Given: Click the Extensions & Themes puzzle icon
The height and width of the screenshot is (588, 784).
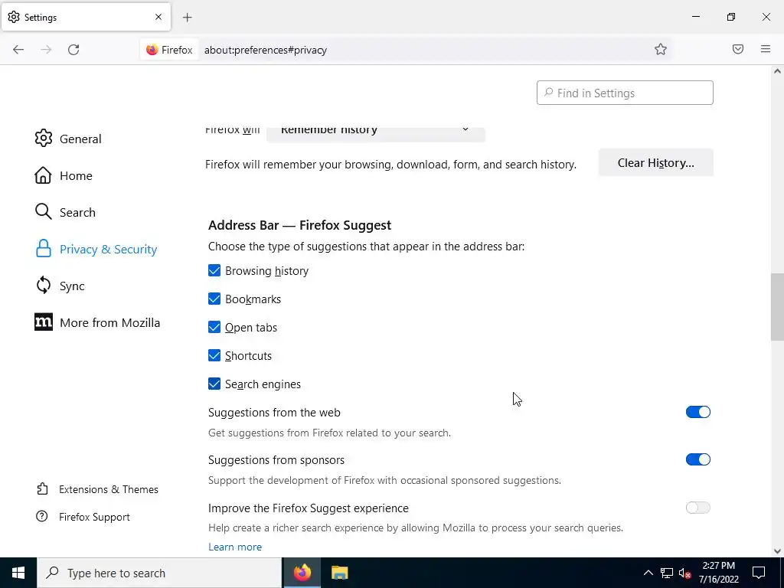Looking at the screenshot, I should pyautogui.click(x=43, y=489).
